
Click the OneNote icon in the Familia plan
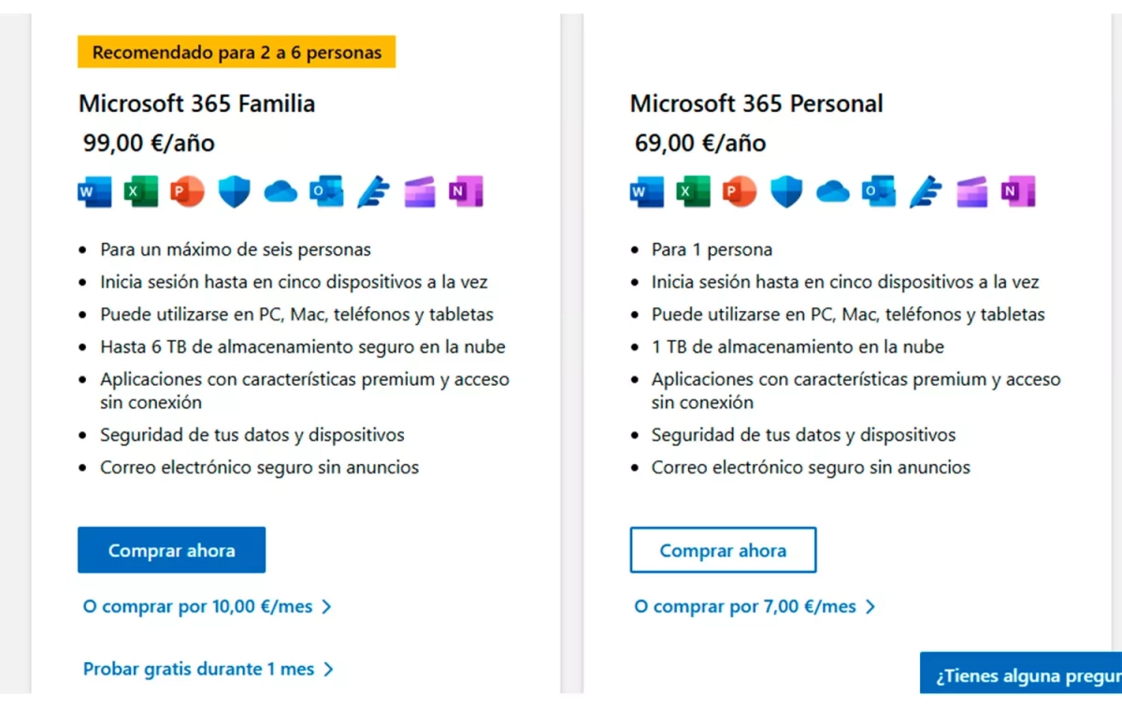point(465,192)
